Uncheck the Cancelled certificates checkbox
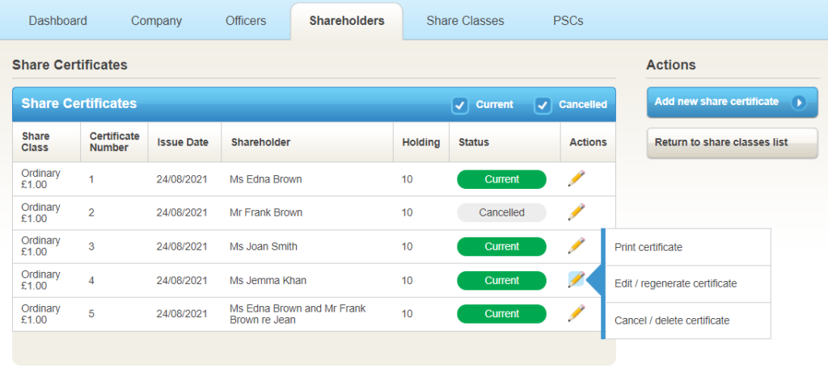Screen dimensions: 828x377 [x=543, y=105]
